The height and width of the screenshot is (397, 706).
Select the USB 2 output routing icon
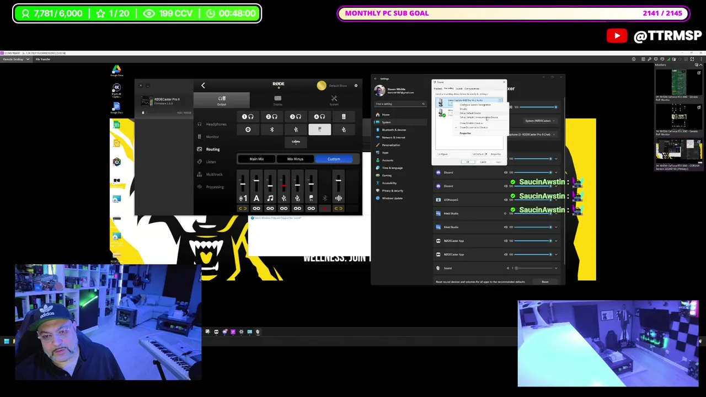click(344, 130)
